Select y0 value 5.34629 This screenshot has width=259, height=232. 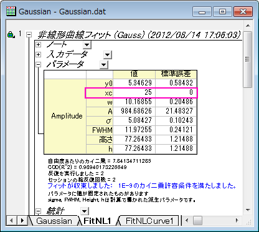coord(134,83)
